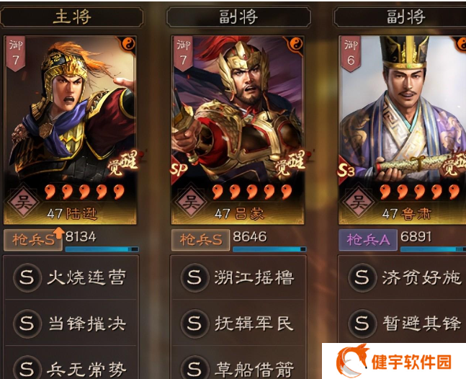Open 鲁肃's 枪兵A troop type label

(x=368, y=240)
